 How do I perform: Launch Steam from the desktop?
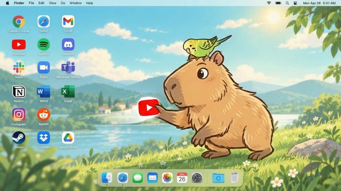tap(19, 138)
